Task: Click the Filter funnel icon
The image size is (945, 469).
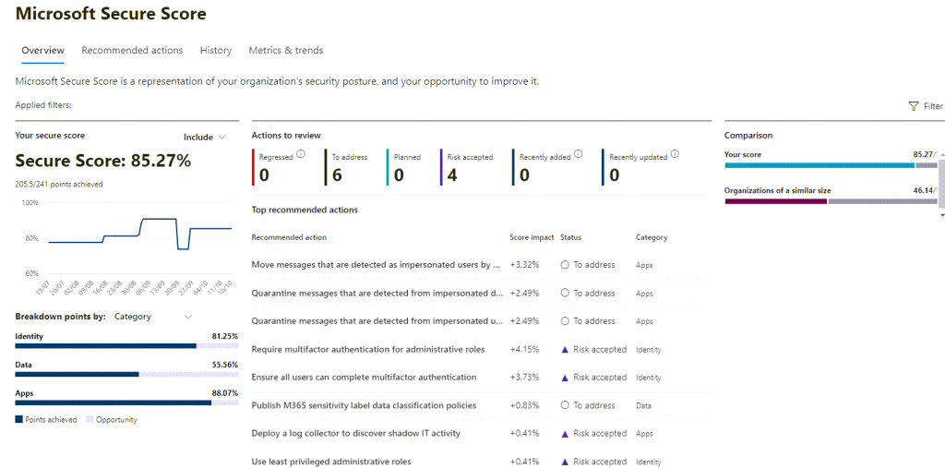Action: click(x=914, y=106)
